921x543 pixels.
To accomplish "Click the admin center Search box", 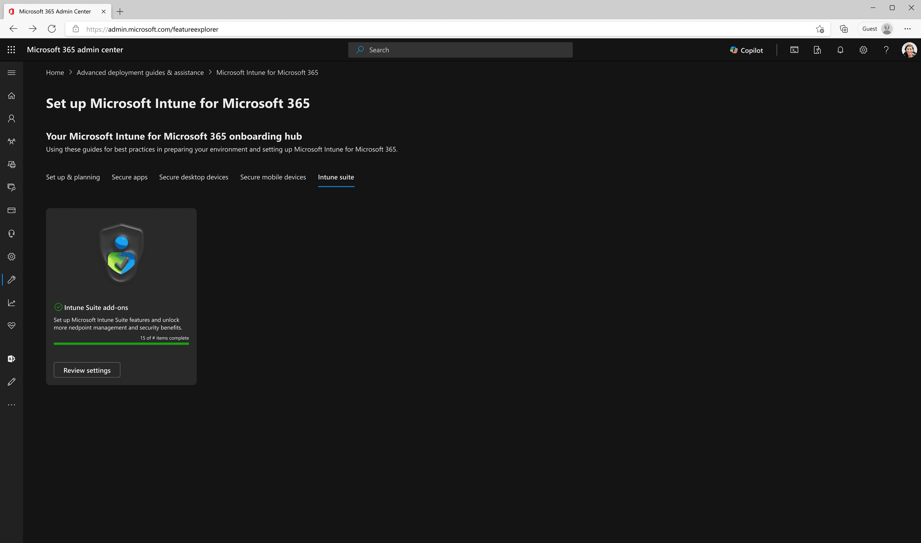I will coord(460,50).
